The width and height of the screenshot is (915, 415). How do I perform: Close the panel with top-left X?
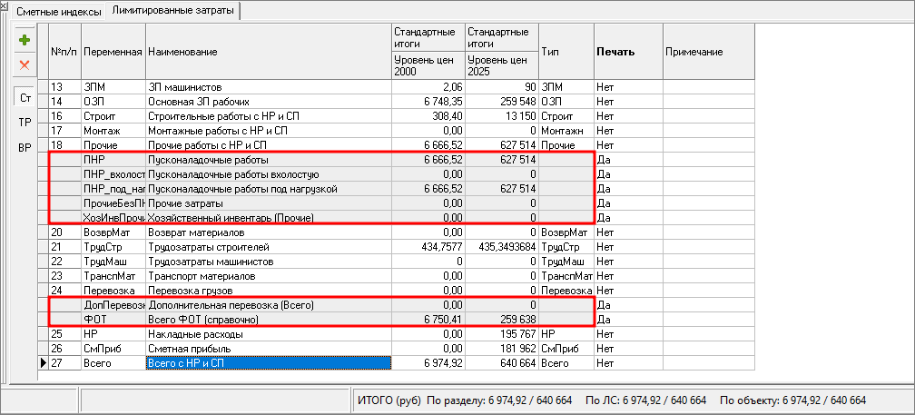(x=5, y=7)
